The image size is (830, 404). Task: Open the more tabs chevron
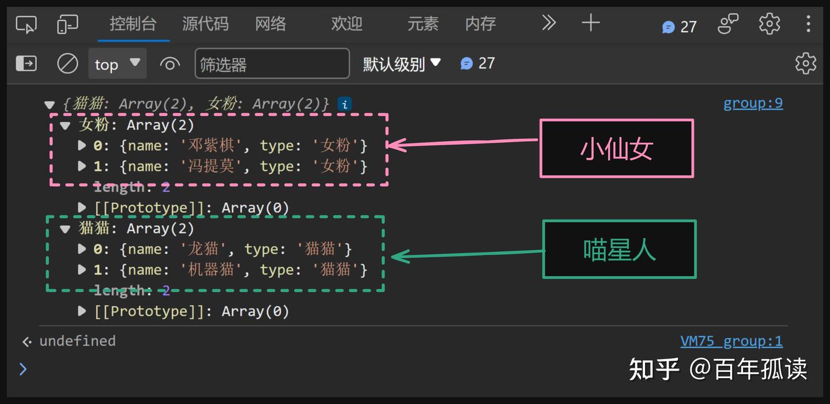[549, 23]
